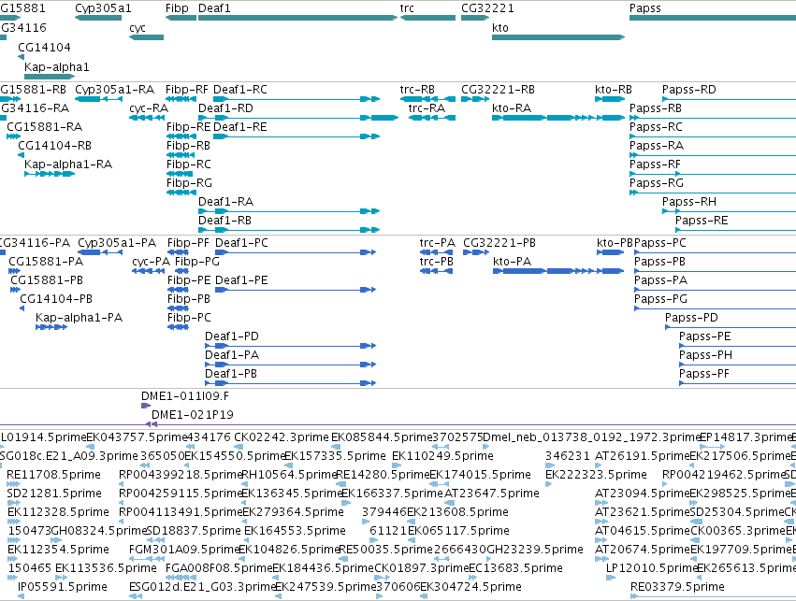Select the Papss-RD transcript label
The width and height of the screenshot is (796, 601).
[x=688, y=90]
